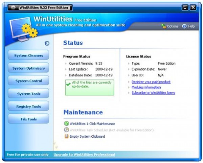Click the WinUtilities 9.33 Free Edition title text
The width and height of the screenshot is (203, 163).
(44, 8)
